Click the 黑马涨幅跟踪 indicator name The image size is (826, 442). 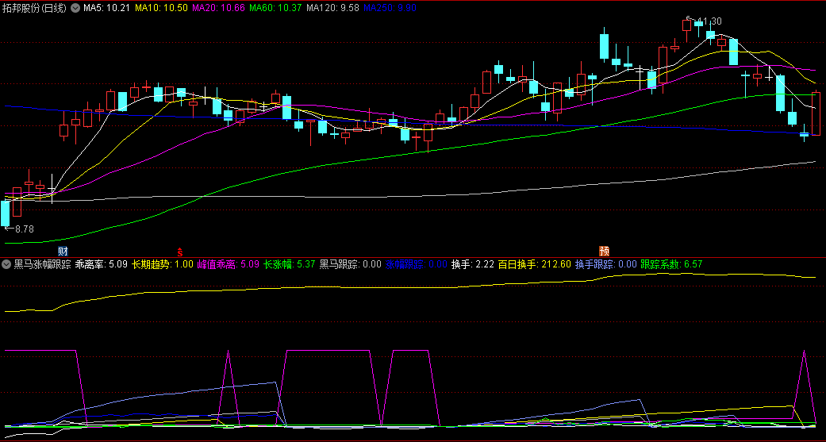pos(42,264)
